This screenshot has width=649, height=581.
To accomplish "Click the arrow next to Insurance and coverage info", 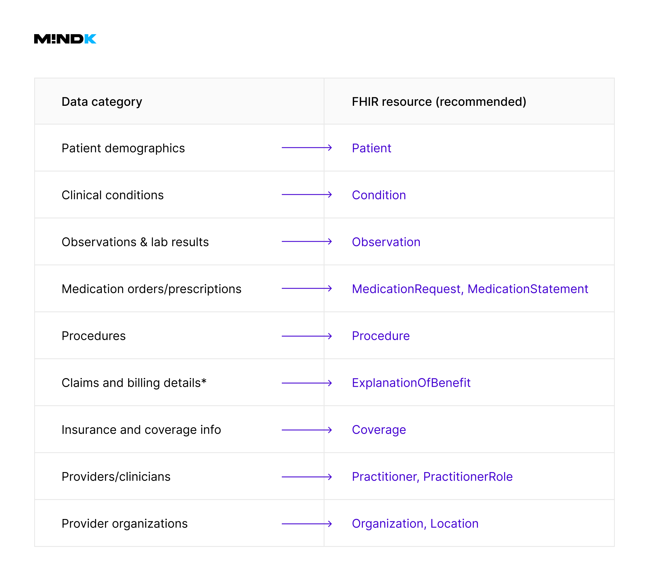I will click(307, 430).
